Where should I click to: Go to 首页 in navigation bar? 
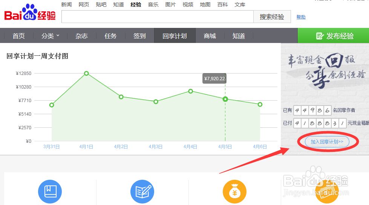click(18, 36)
